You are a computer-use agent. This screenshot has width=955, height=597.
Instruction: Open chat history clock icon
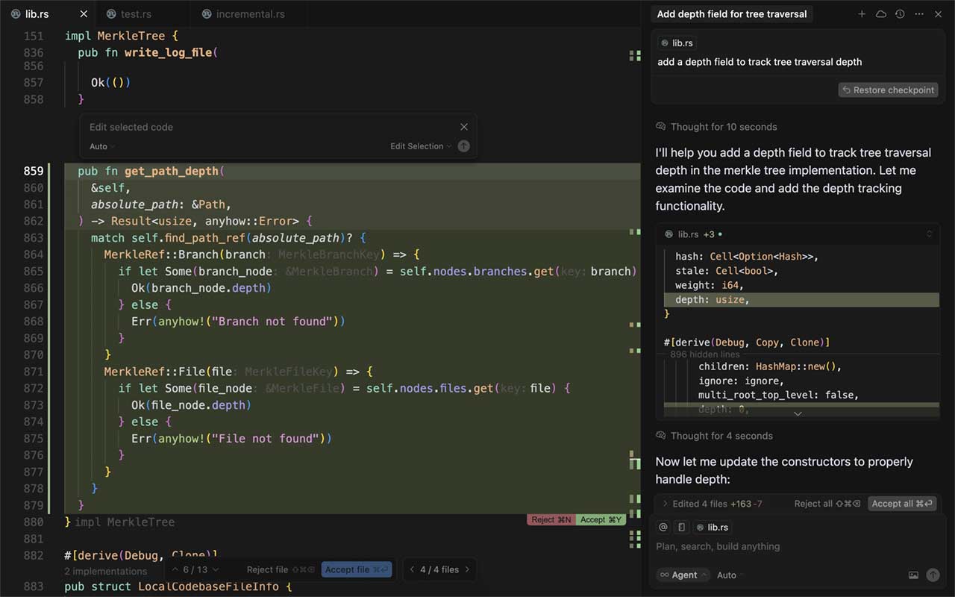(x=900, y=14)
